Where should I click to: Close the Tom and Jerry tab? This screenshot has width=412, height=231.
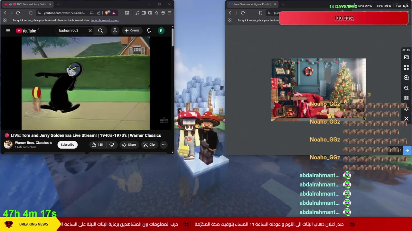tap(50, 4)
